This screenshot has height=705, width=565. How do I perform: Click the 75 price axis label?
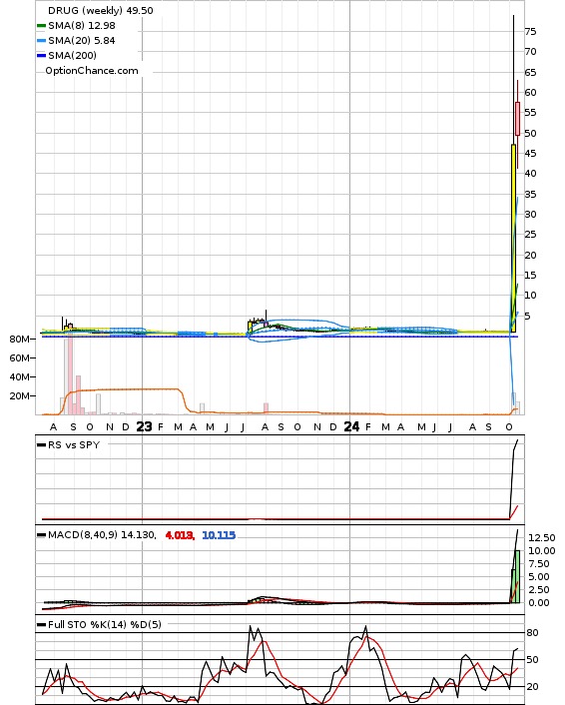(530, 32)
